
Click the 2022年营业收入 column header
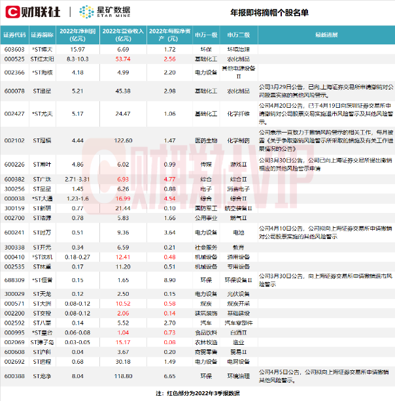pyautogui.click(x=123, y=35)
